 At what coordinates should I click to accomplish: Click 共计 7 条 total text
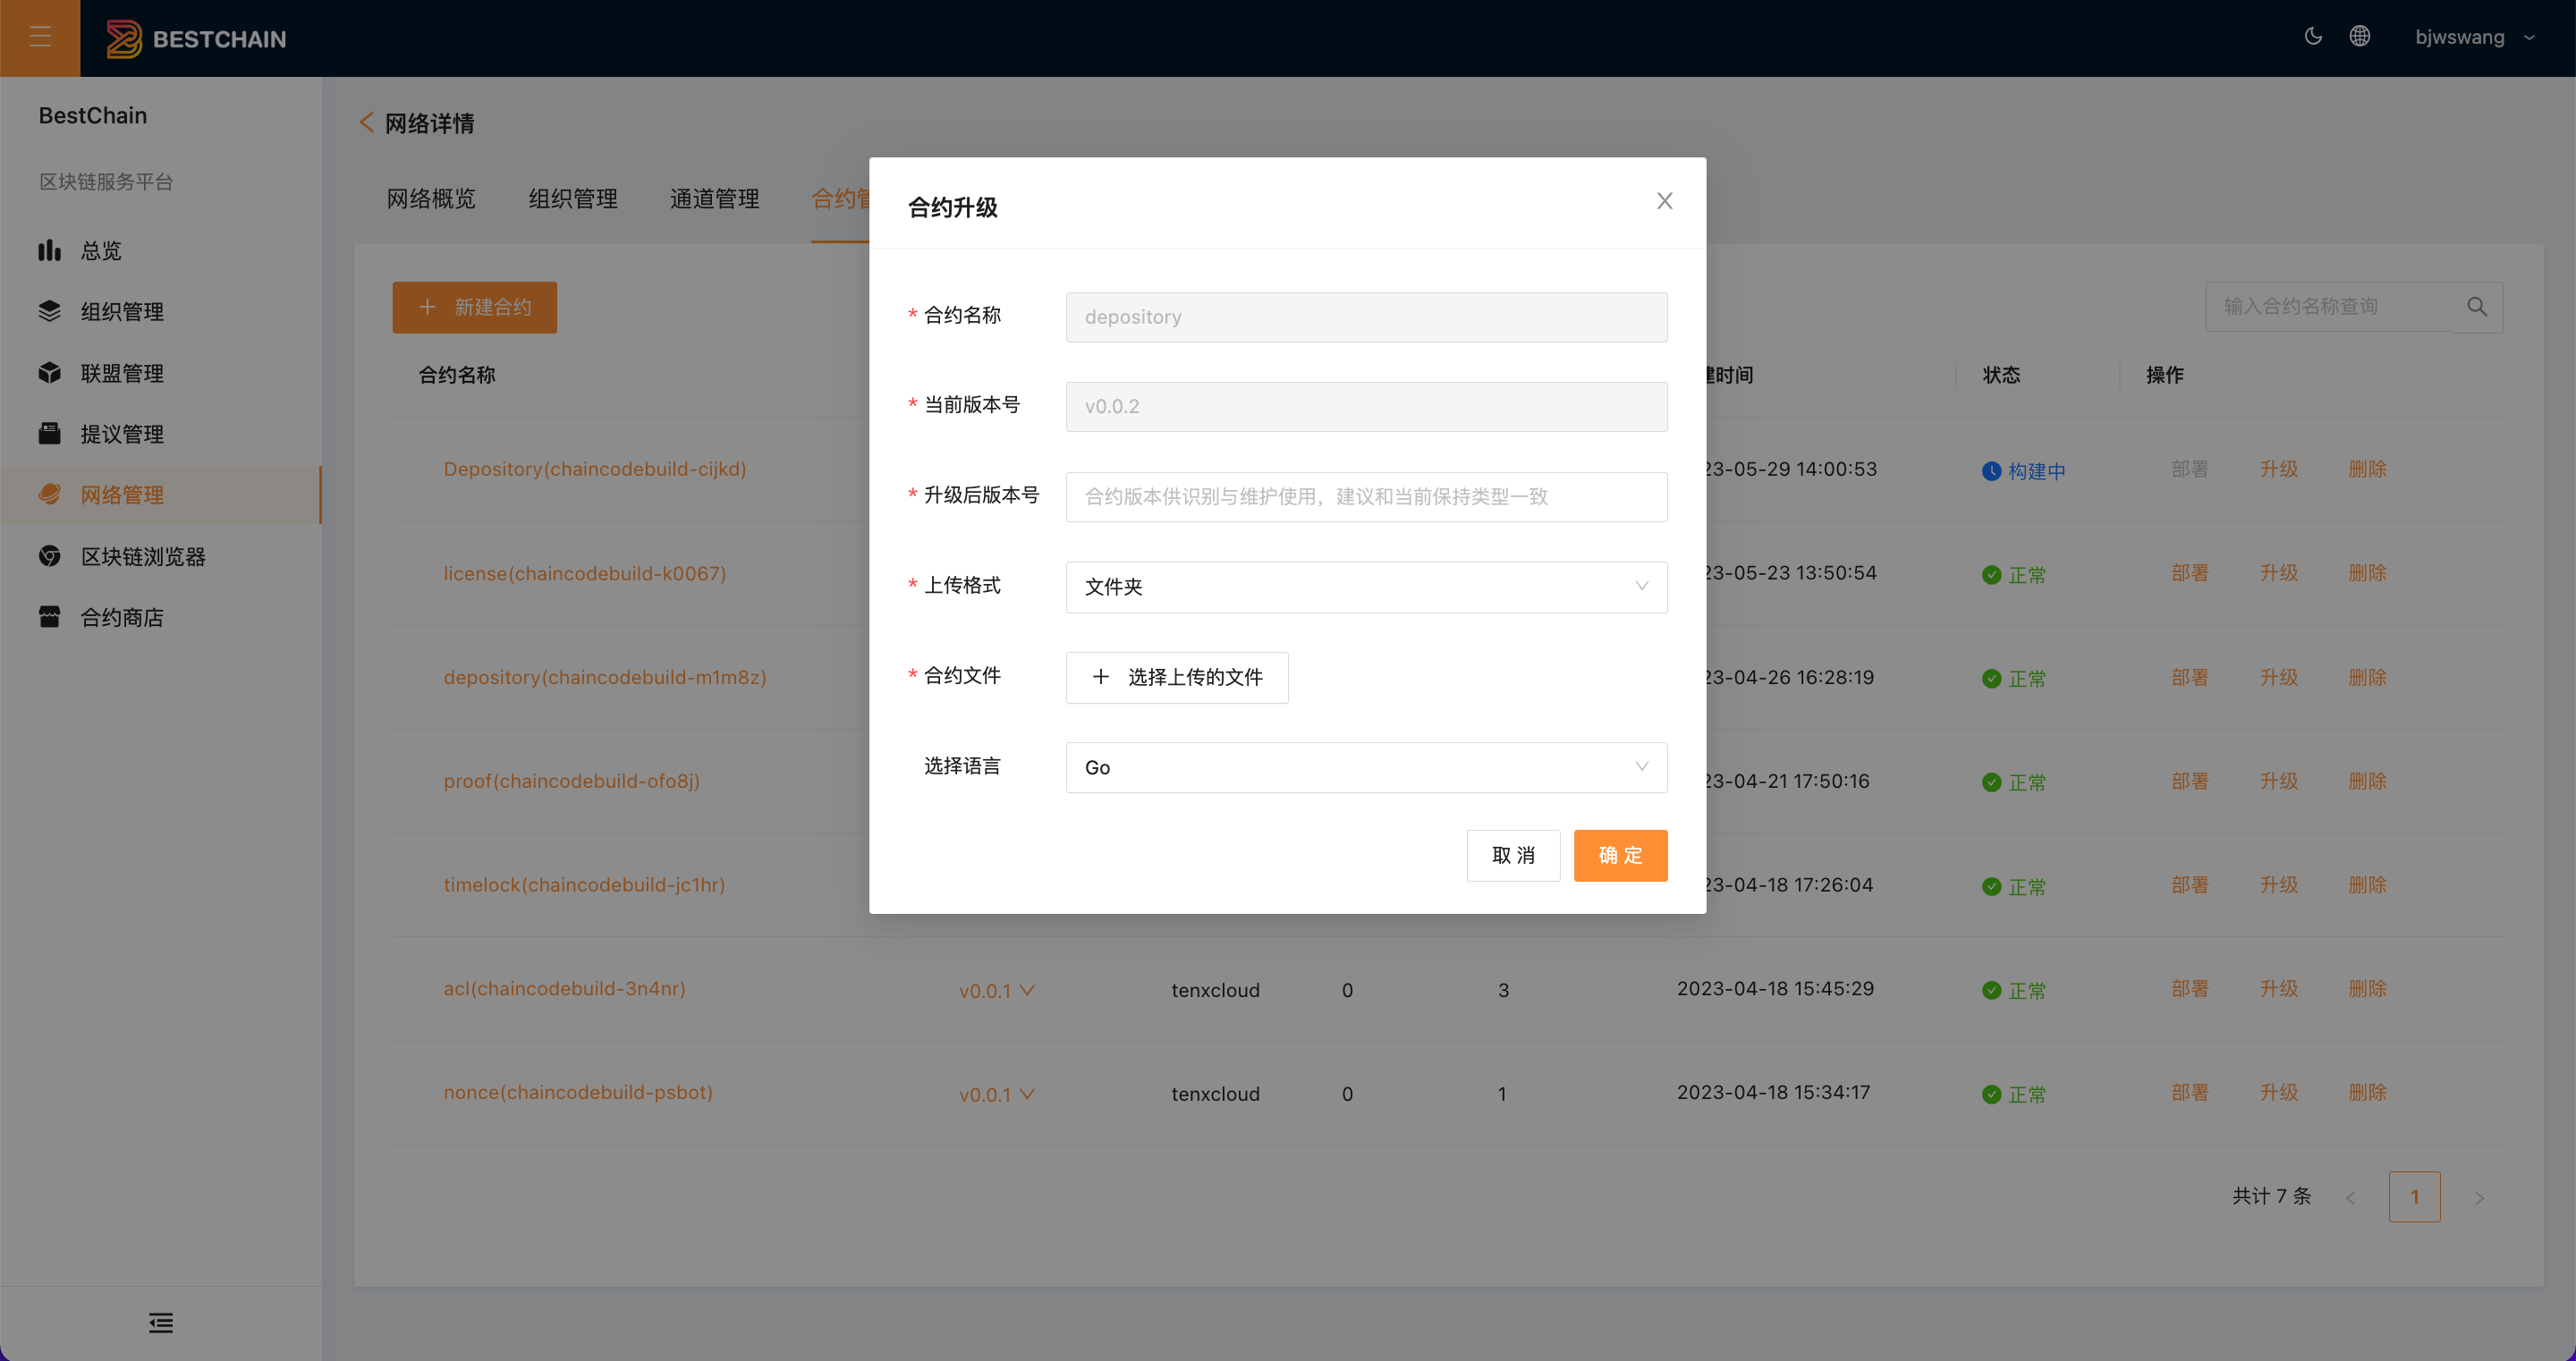tap(2271, 1196)
